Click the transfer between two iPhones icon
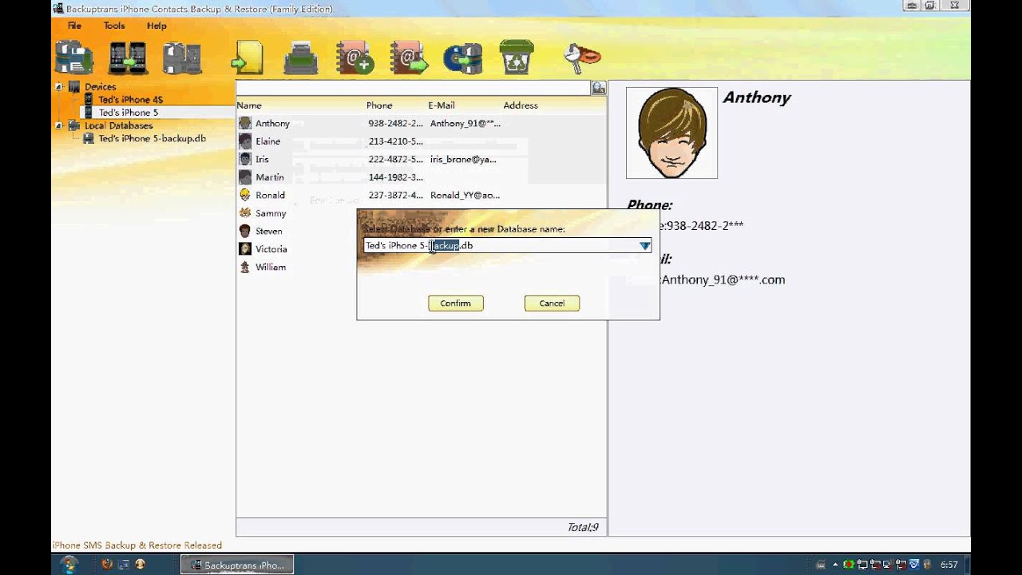1022x575 pixels. click(128, 57)
